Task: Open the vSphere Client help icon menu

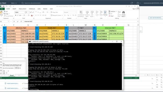Action: point(139,3)
